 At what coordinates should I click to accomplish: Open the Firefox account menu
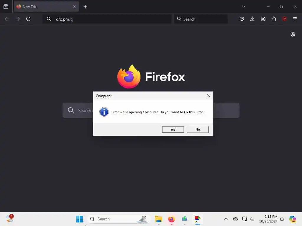(263, 19)
